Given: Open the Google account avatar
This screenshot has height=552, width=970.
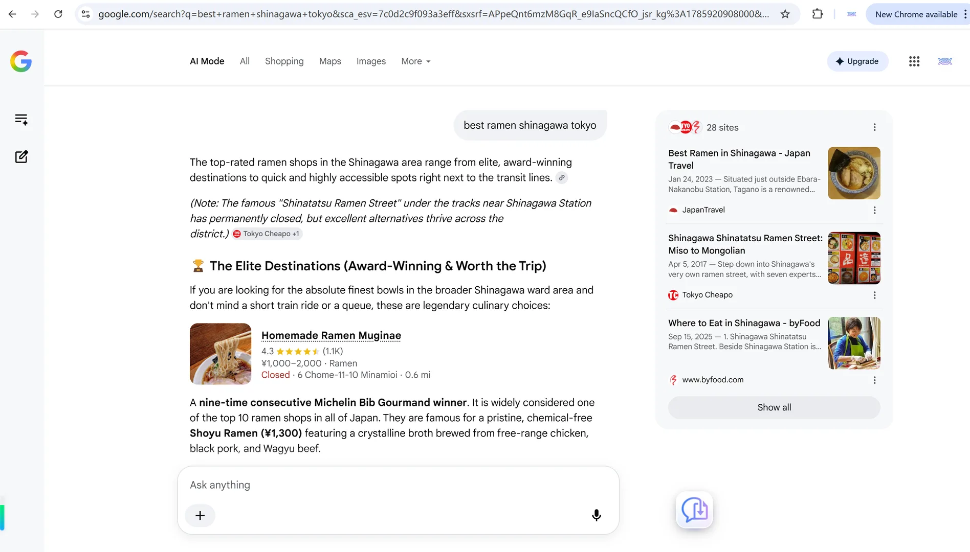Looking at the screenshot, I should point(945,61).
